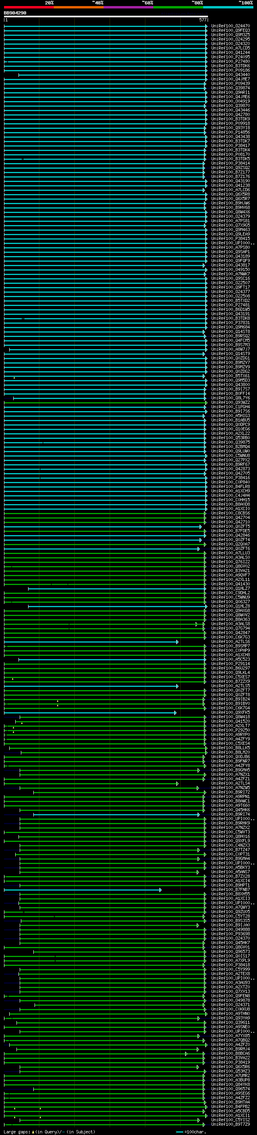Select the UniRef100_Q42846 label
This screenshot has height=1135, width=257.
point(230,535)
